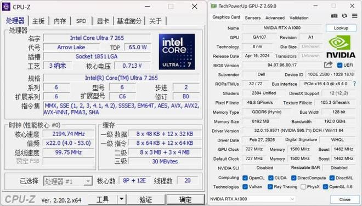Click the 验证 button in CPU-Z

coord(146,199)
